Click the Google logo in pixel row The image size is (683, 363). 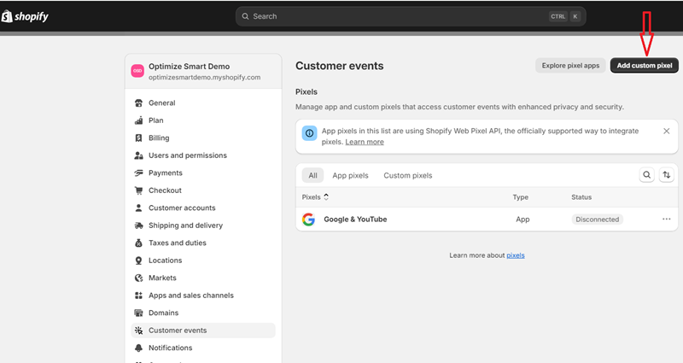pos(308,220)
